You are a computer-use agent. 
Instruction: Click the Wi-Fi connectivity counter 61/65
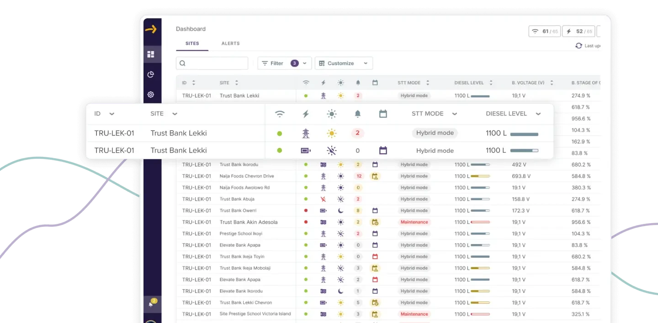pos(544,31)
